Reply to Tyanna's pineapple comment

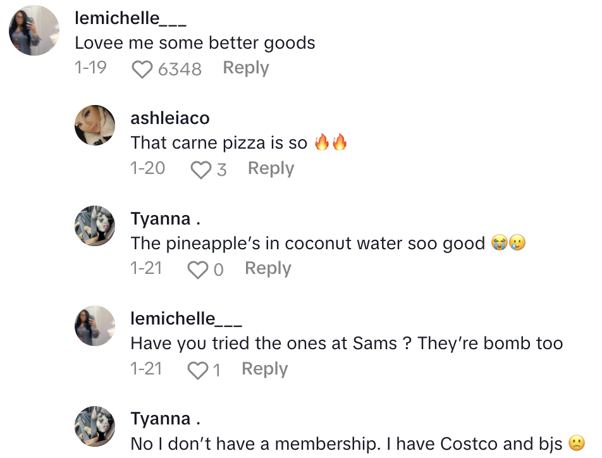coord(268,268)
